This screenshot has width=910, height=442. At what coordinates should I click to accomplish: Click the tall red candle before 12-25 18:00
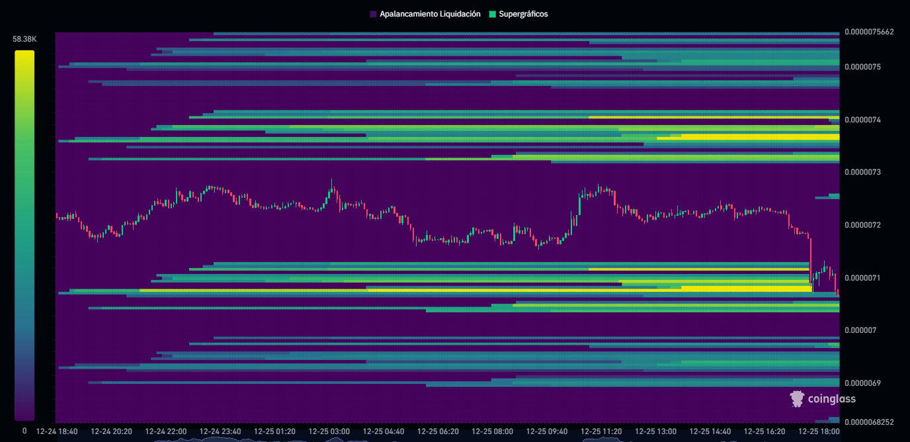[x=811, y=261]
